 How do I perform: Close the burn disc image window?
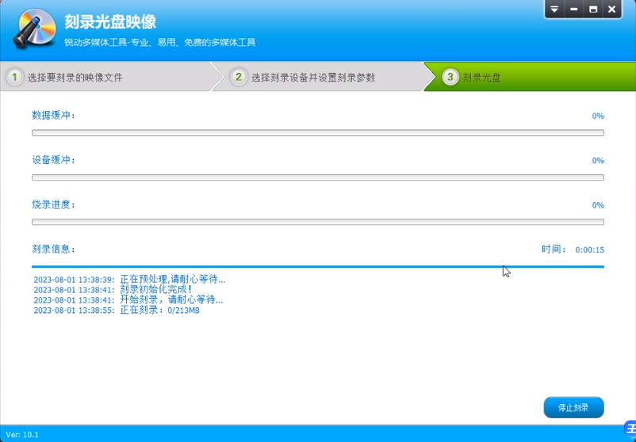611,10
